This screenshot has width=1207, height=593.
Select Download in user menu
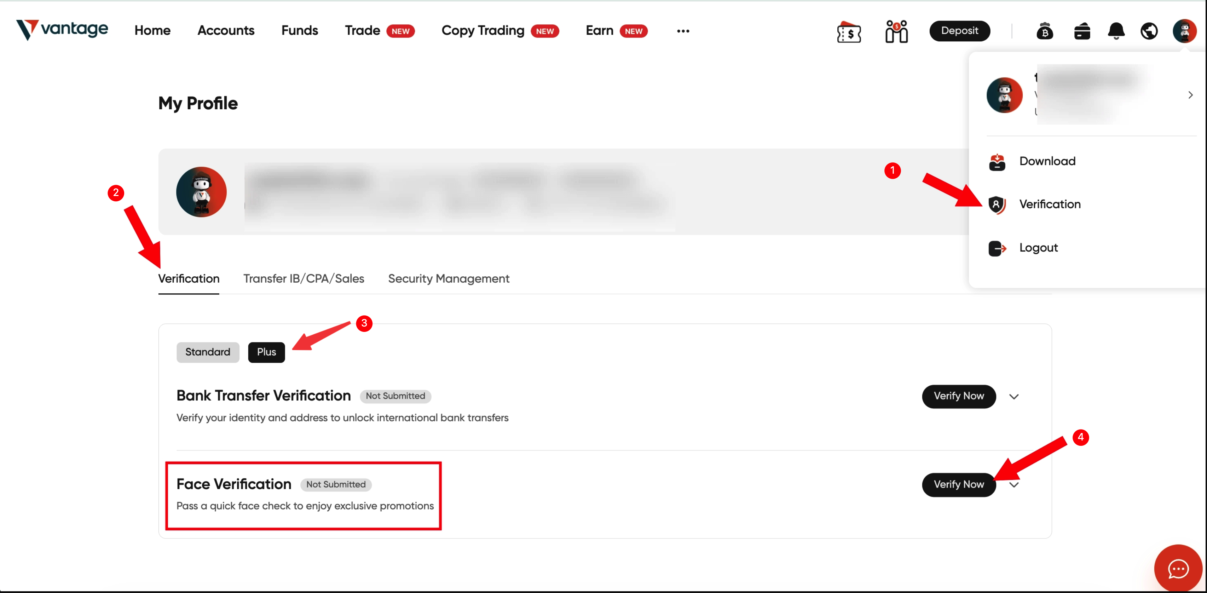1047,161
